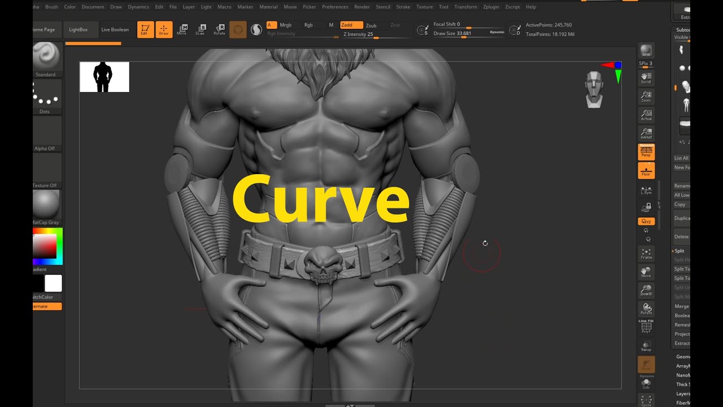
Task: Click the Delete subtool button
Action: point(681,237)
